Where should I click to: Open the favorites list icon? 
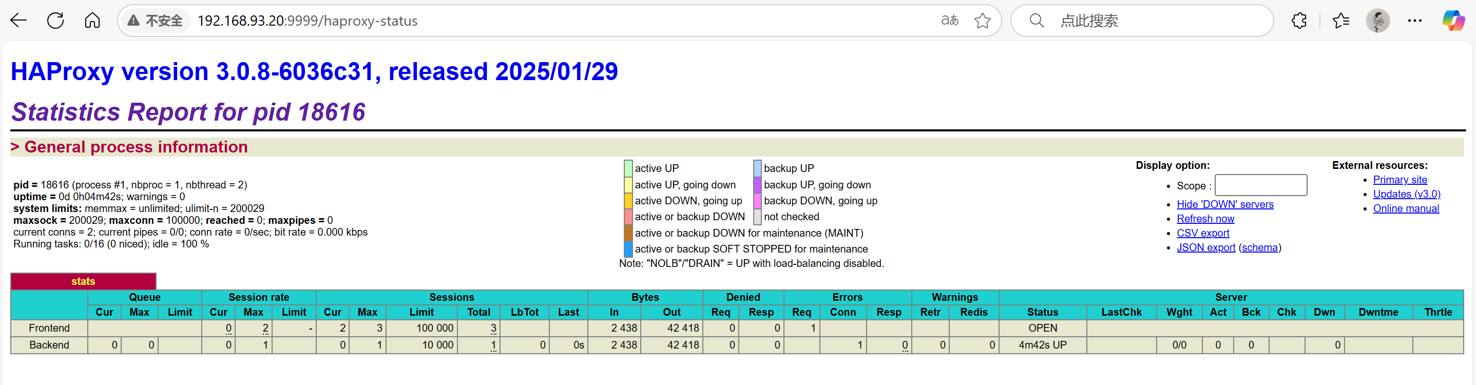coord(1341,21)
